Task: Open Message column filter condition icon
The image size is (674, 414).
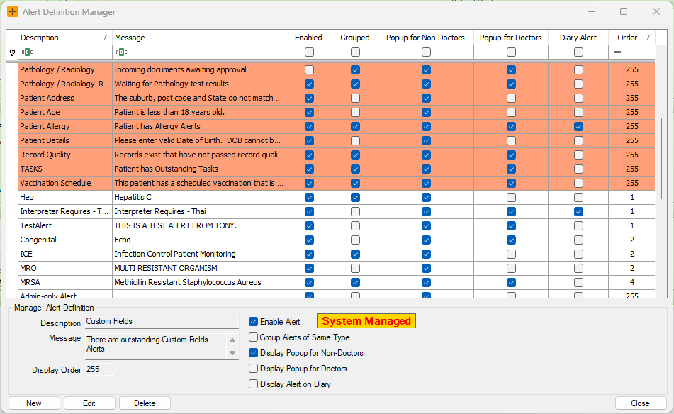Action: pyautogui.click(x=120, y=52)
